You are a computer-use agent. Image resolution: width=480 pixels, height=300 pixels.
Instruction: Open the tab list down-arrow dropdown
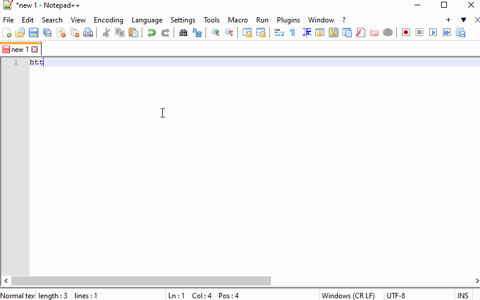463,20
